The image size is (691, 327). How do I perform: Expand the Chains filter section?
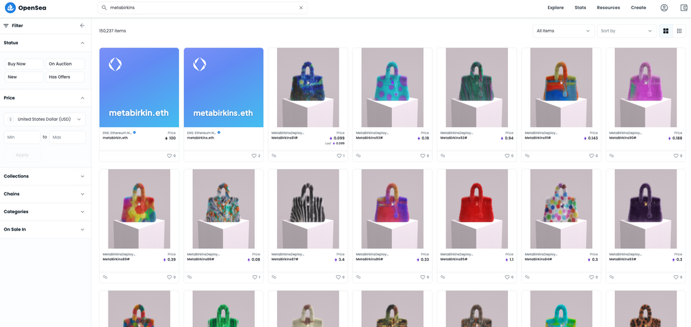[46, 194]
